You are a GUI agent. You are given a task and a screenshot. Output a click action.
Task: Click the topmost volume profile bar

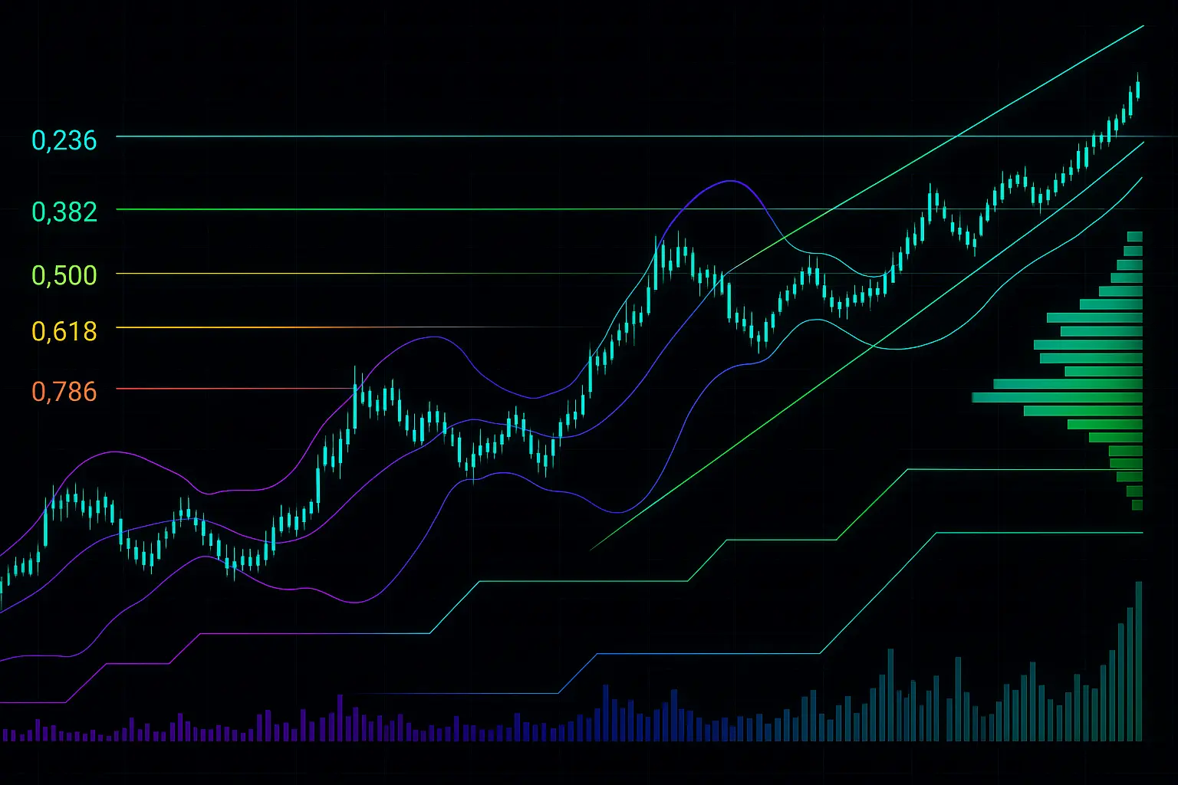[x=1135, y=236]
